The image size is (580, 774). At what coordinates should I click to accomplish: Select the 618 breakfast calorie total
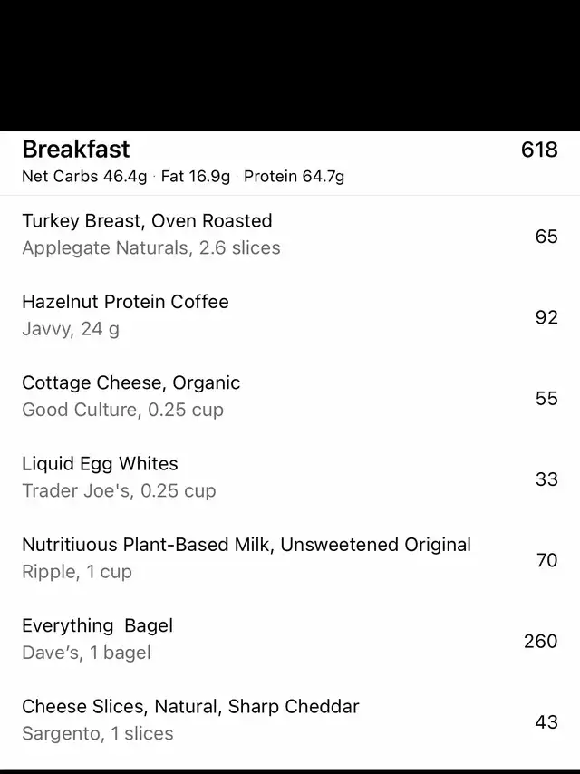pos(539,150)
